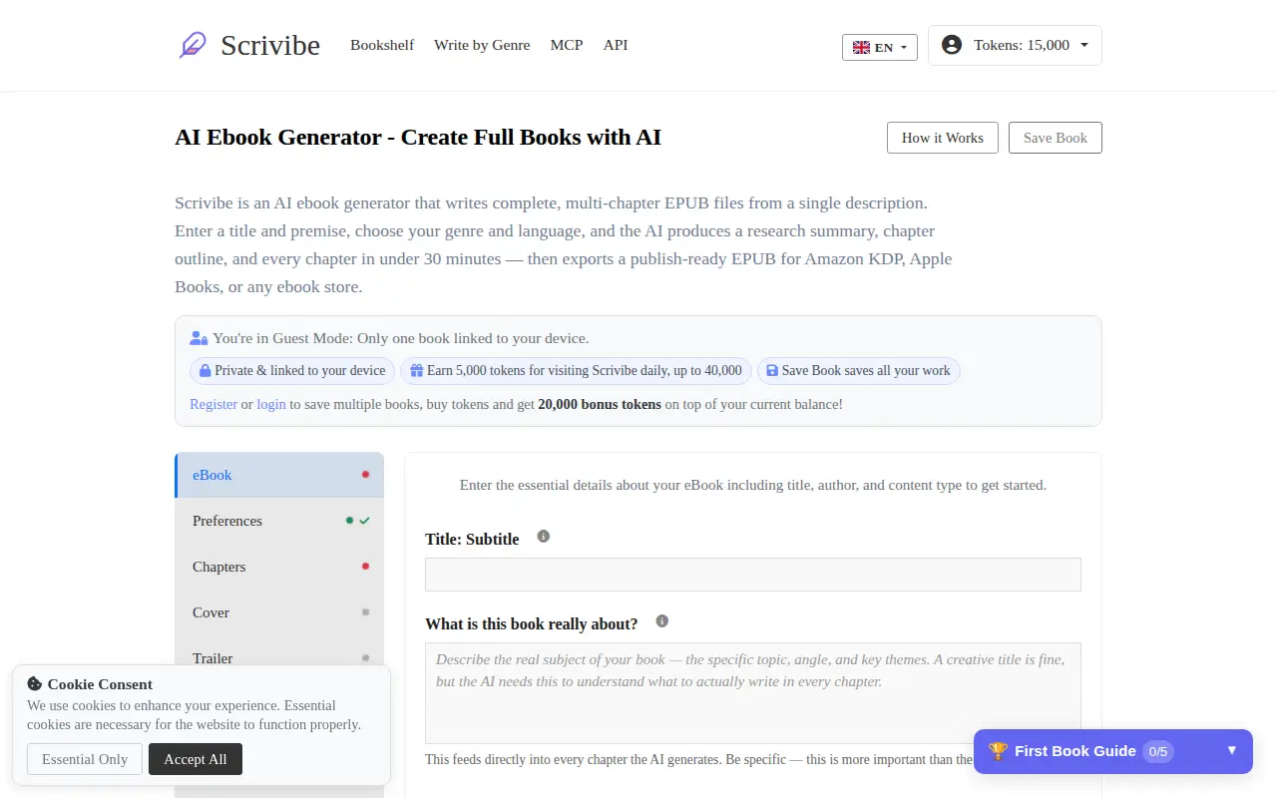Click the floppy disk icon in Save Book badge

(x=772, y=371)
